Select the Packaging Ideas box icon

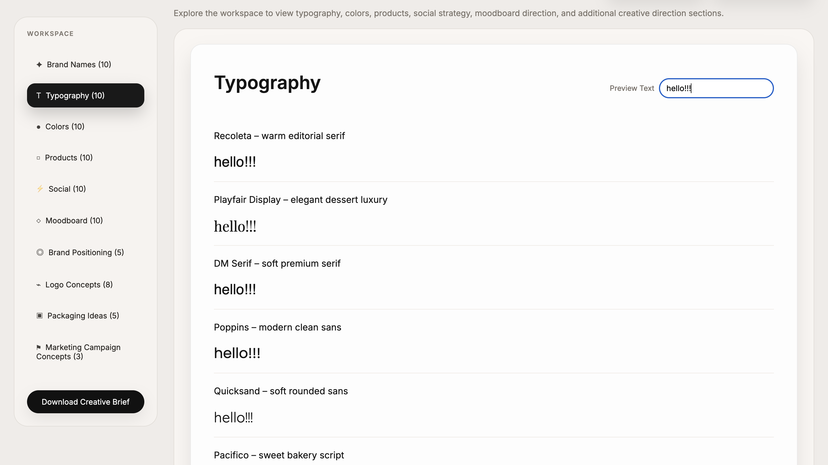coord(40,316)
